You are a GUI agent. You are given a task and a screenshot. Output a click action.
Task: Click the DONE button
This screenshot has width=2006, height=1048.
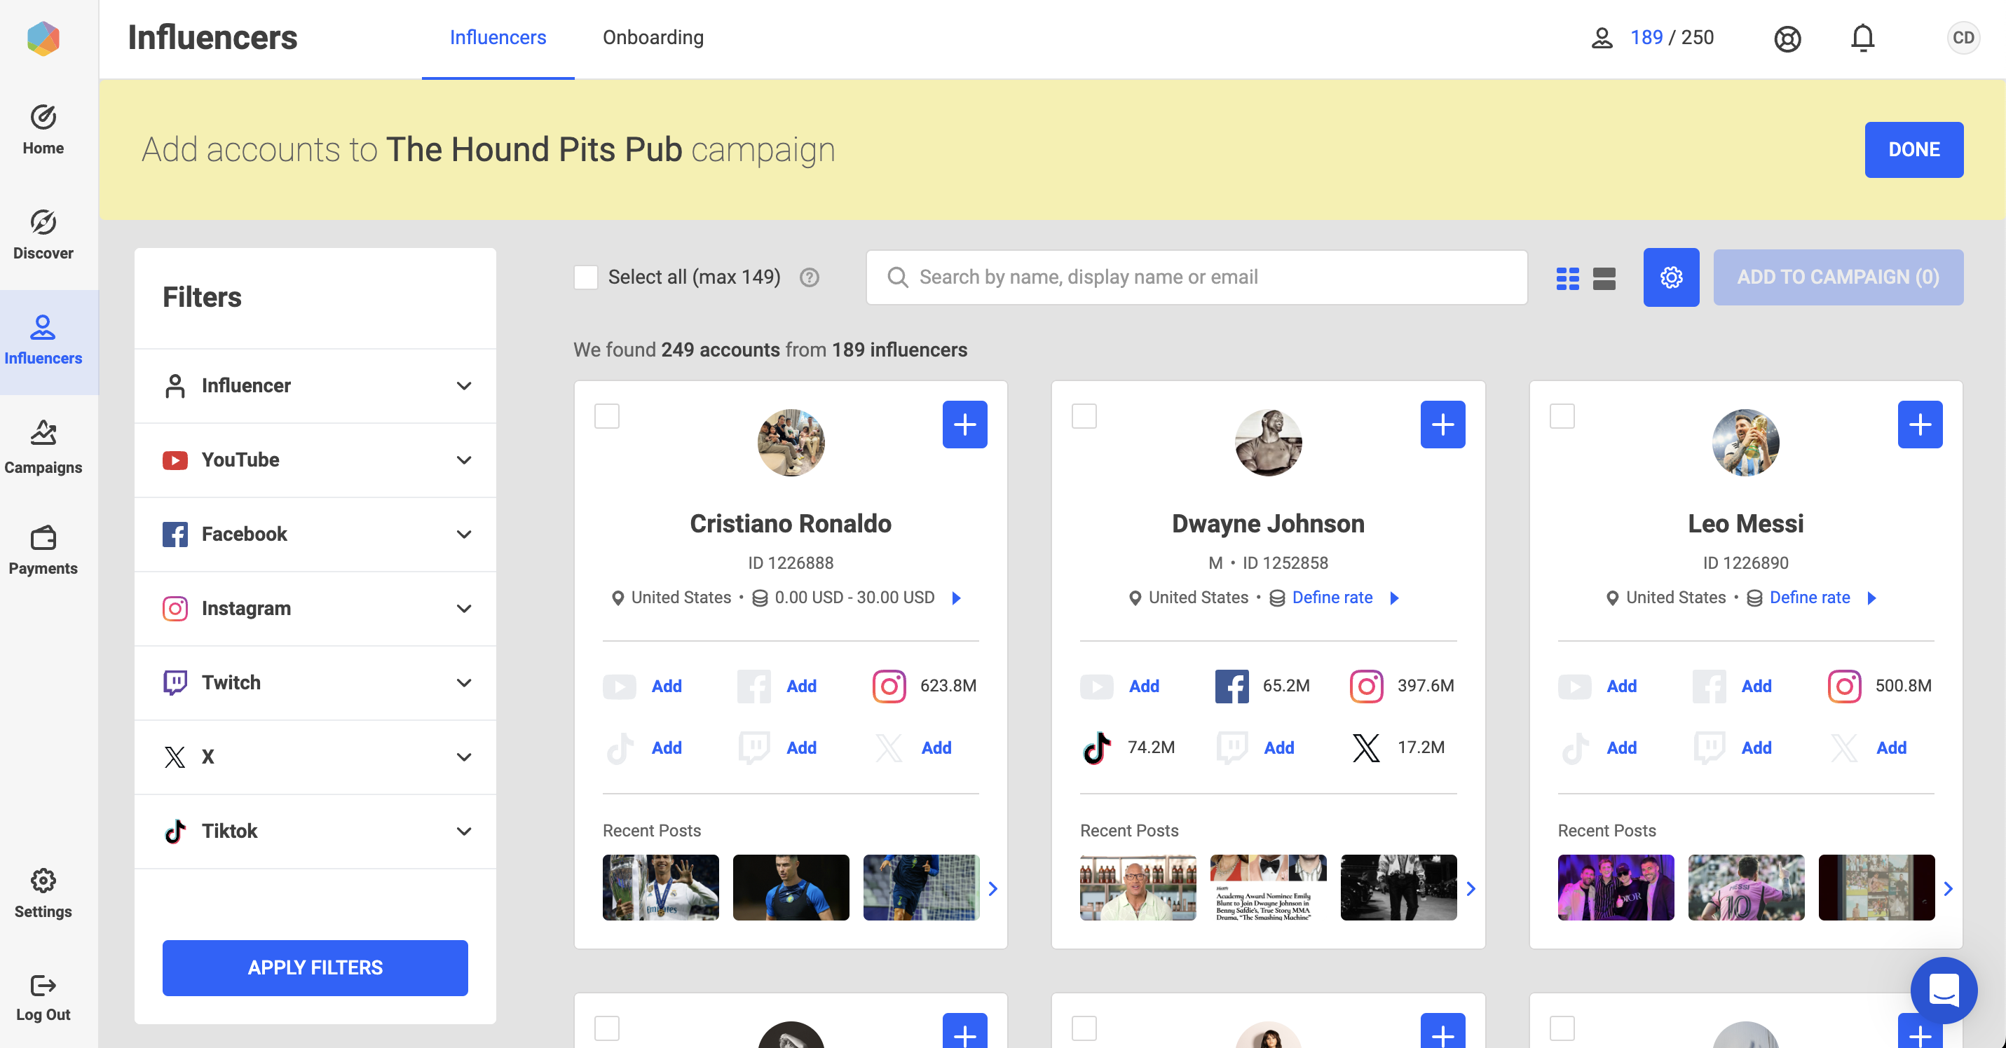coord(1913,149)
